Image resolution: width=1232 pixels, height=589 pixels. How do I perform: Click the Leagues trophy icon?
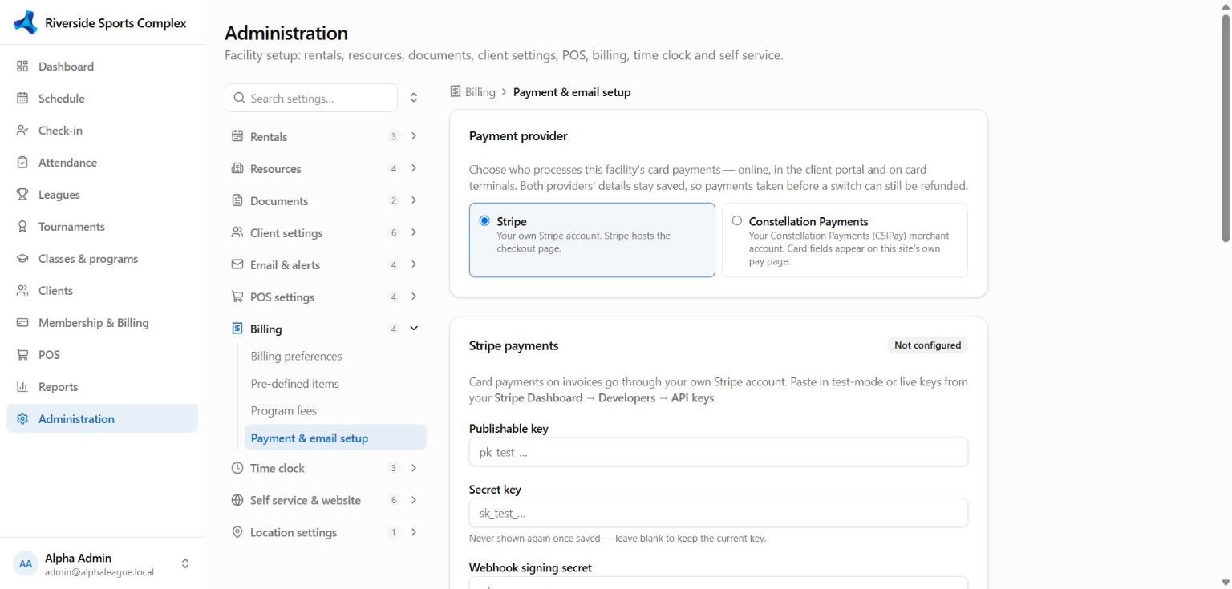click(x=22, y=195)
